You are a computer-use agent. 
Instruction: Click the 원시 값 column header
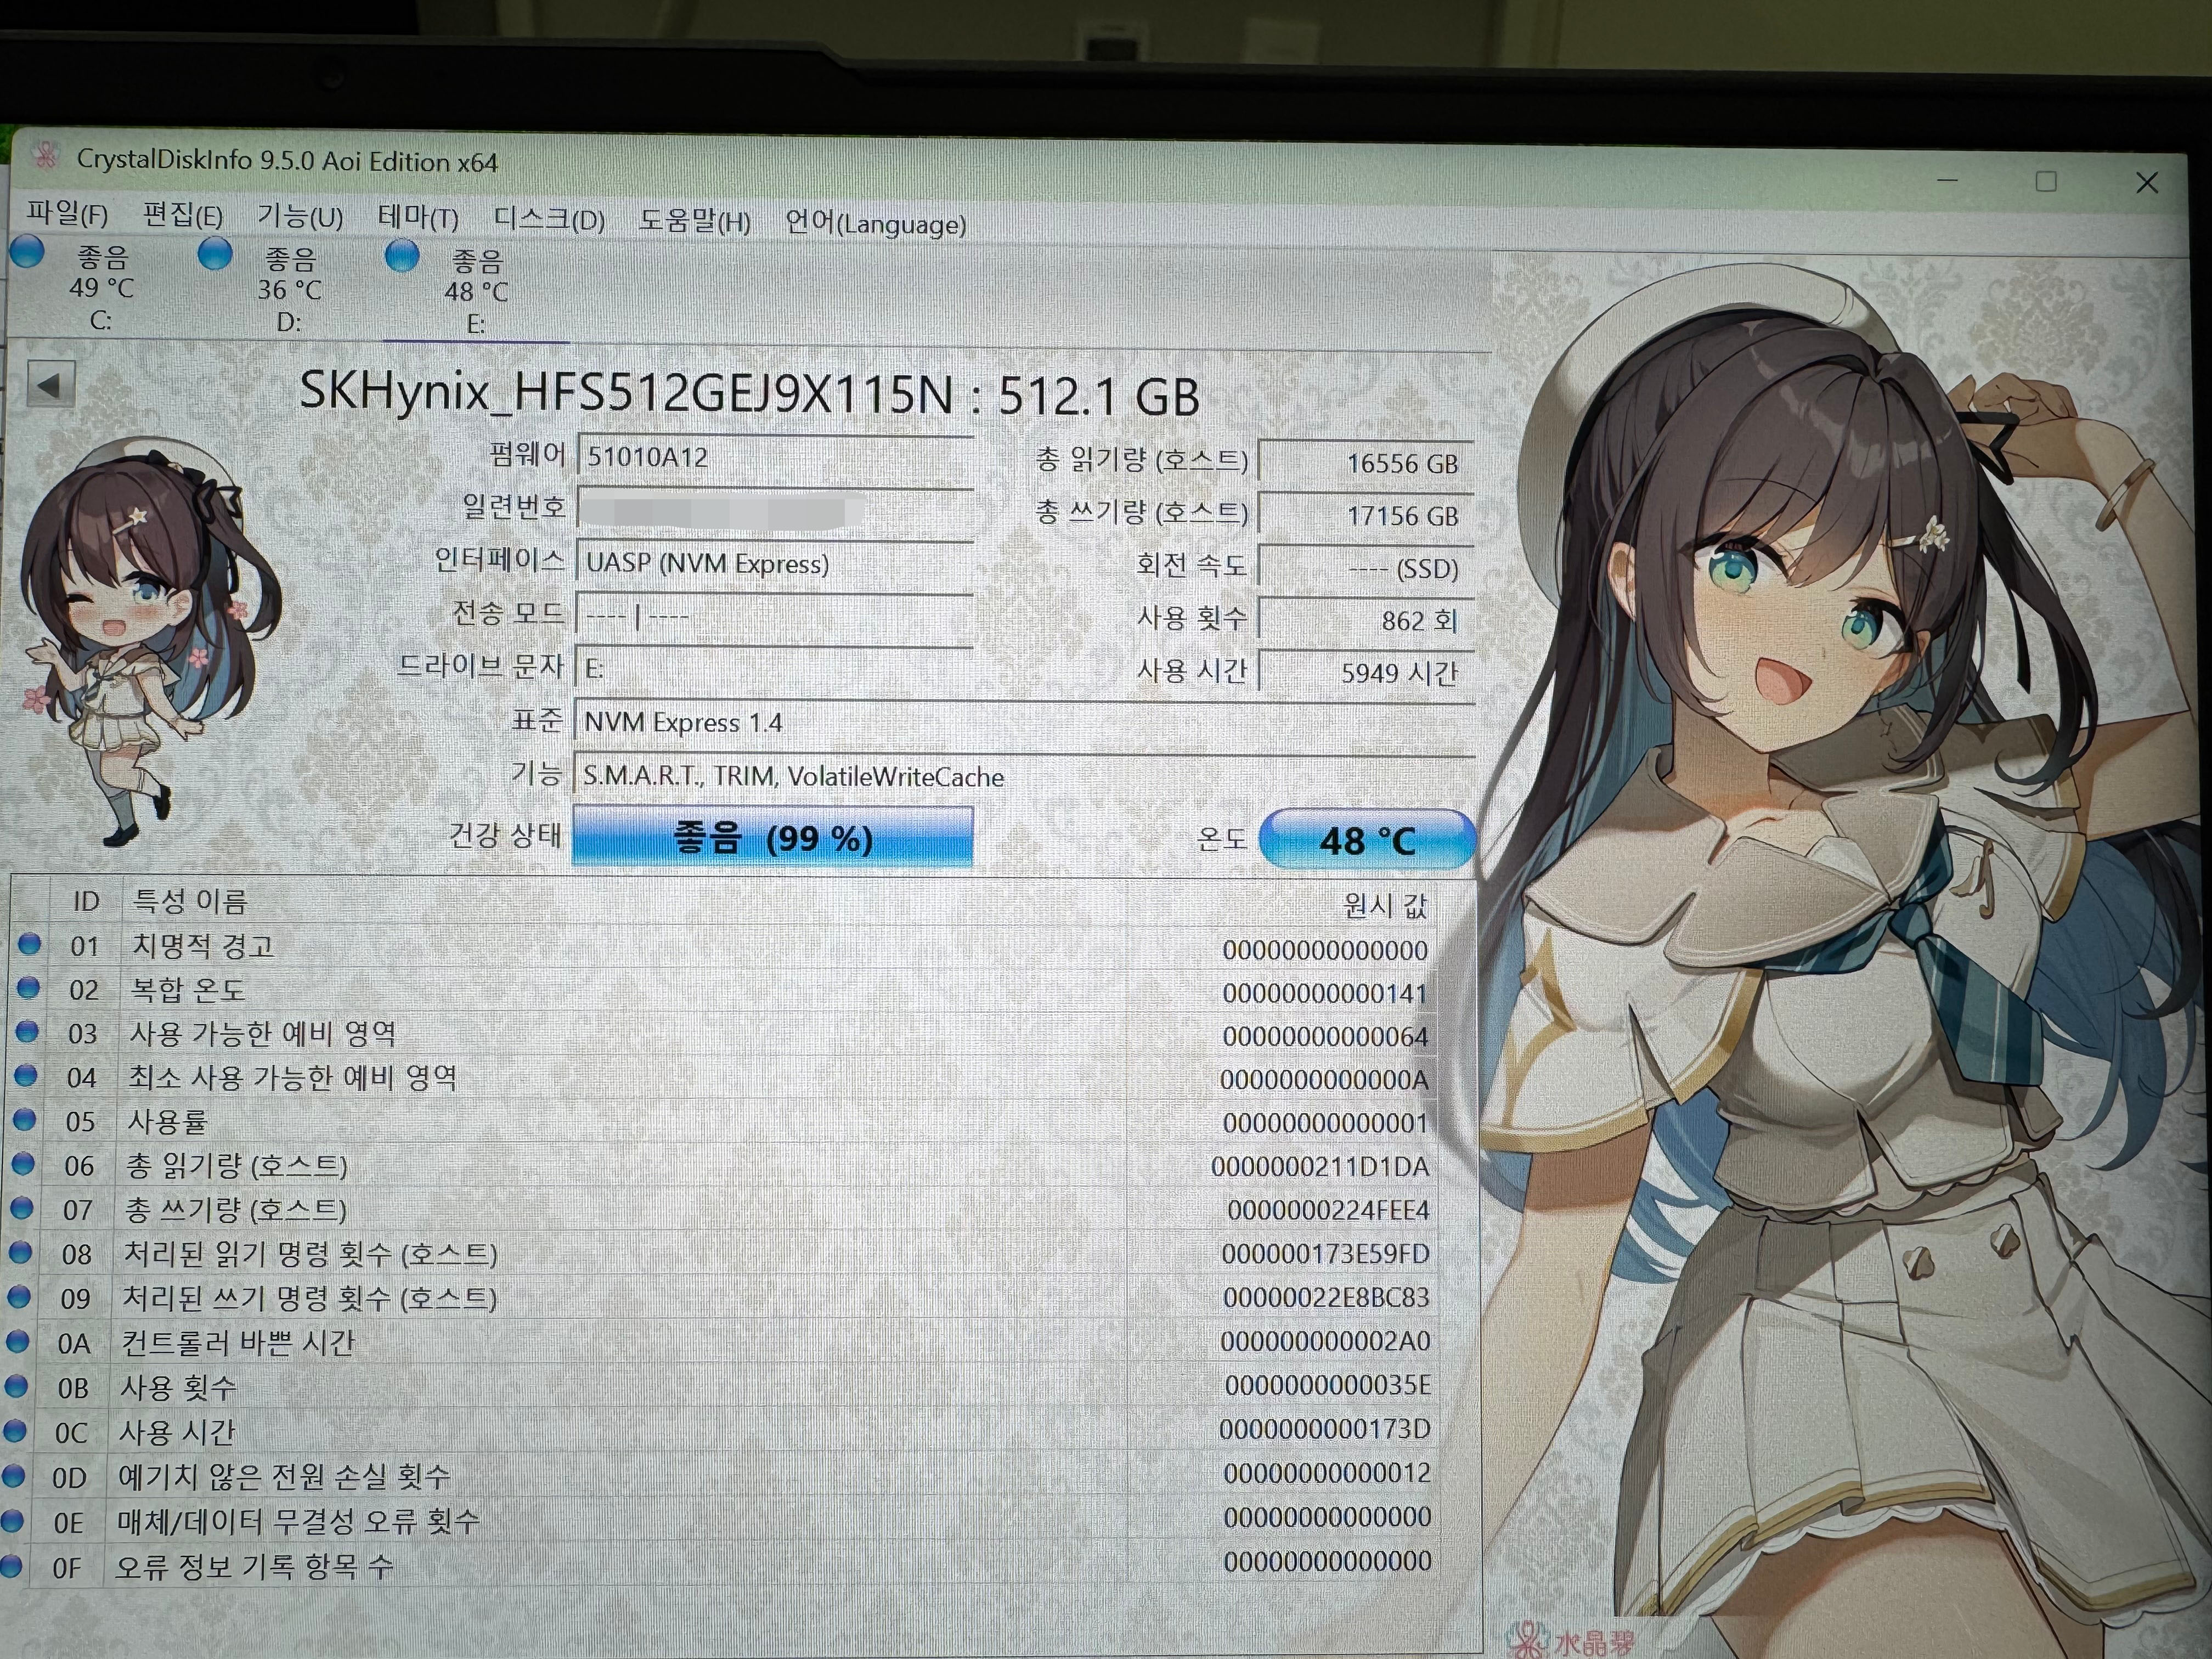point(1385,905)
